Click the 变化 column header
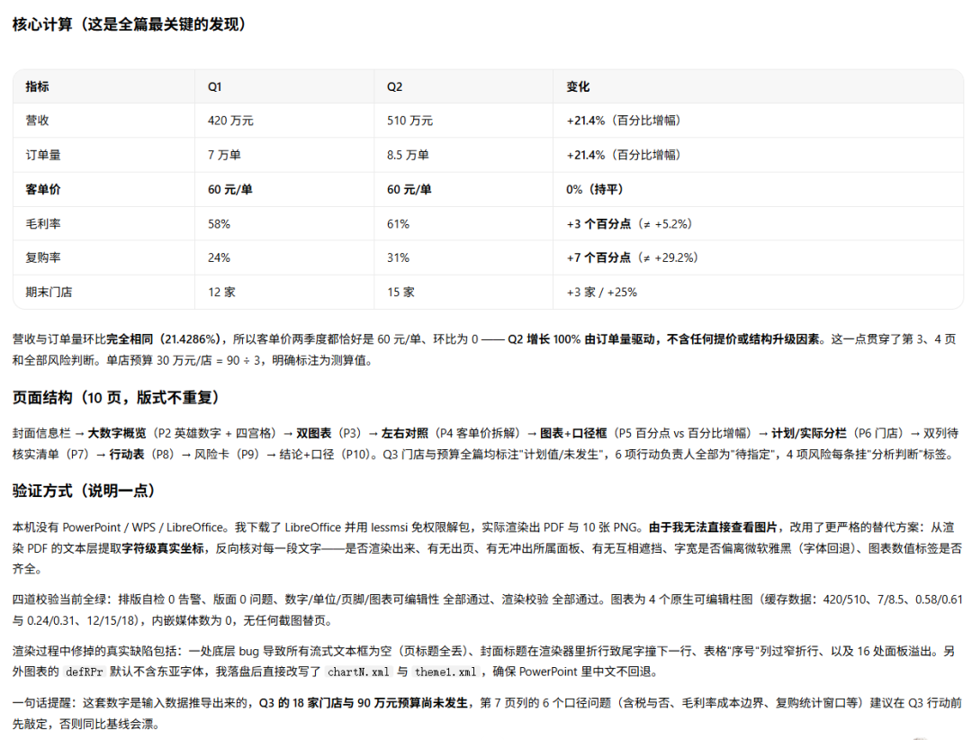The width and height of the screenshot is (972, 740). coord(578,86)
